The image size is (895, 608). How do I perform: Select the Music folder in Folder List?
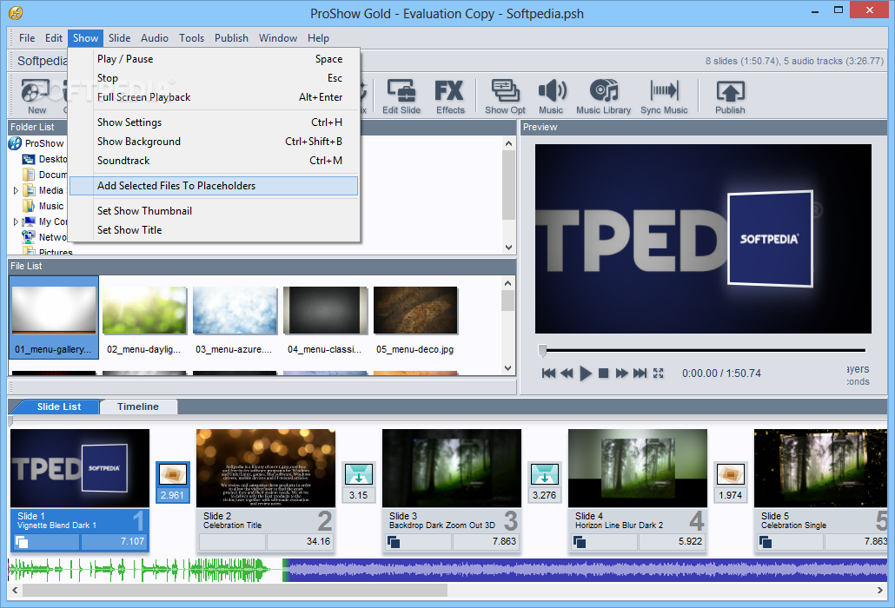pyautogui.click(x=44, y=206)
